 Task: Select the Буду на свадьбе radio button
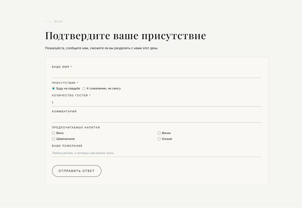(x=54, y=88)
